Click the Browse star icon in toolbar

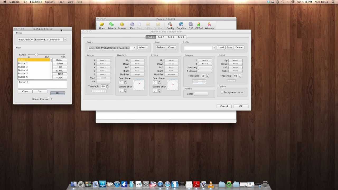pos(122,26)
